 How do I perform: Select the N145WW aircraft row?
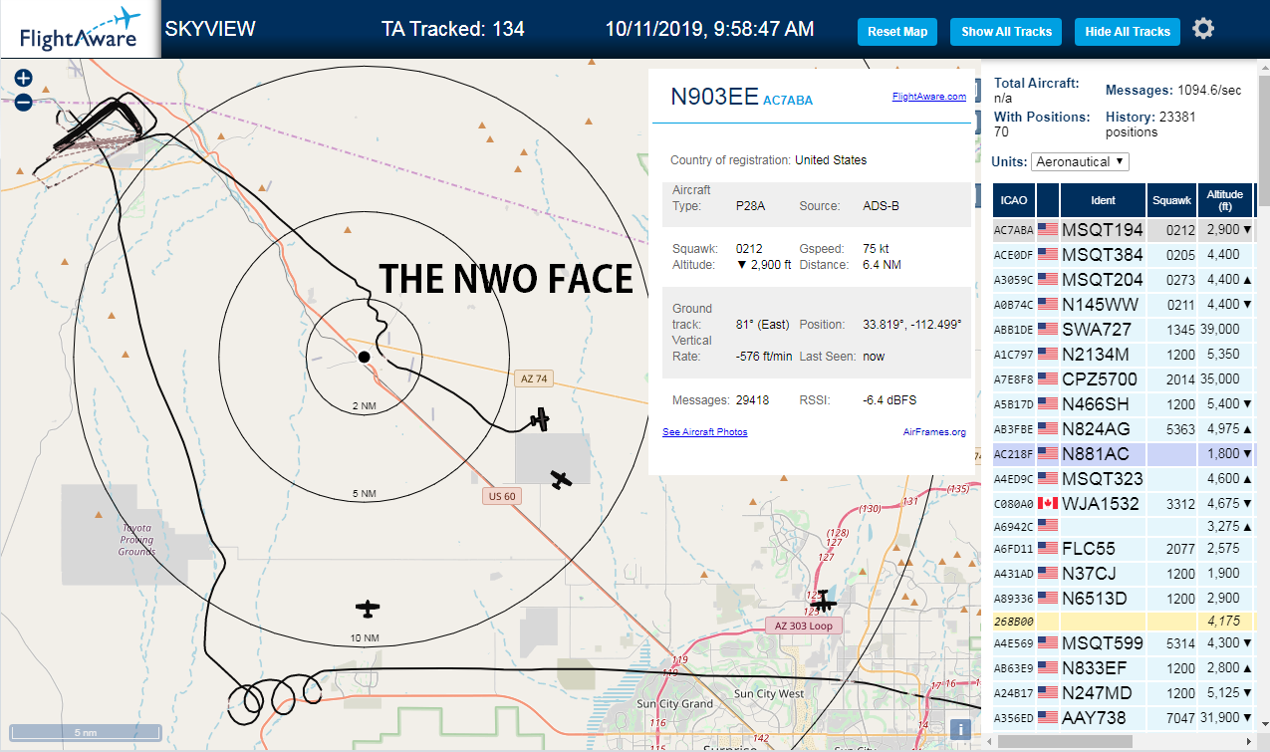point(1123,305)
